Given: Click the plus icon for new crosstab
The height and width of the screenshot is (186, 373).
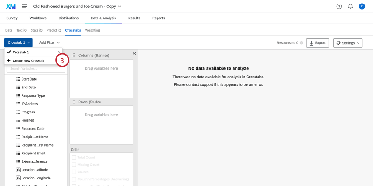Looking at the screenshot, I should (x=9, y=61).
